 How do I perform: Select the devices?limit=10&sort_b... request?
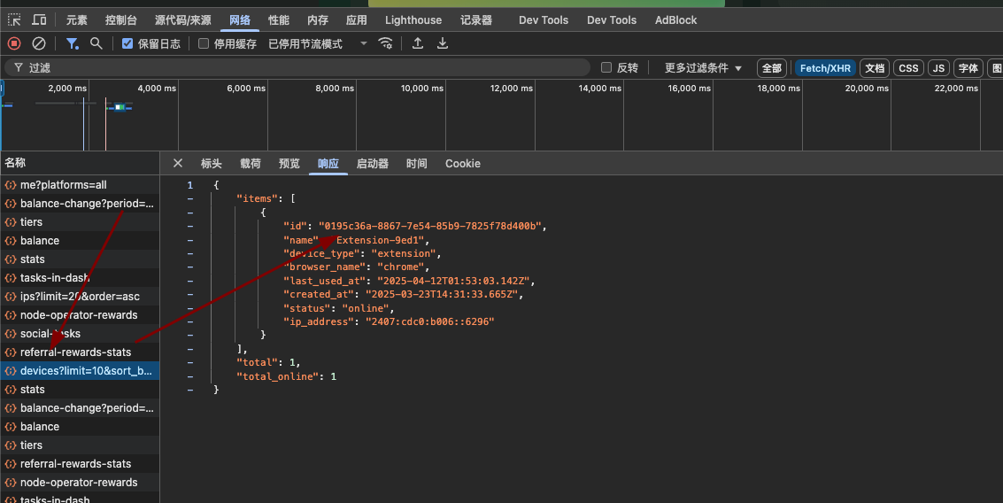click(x=80, y=370)
